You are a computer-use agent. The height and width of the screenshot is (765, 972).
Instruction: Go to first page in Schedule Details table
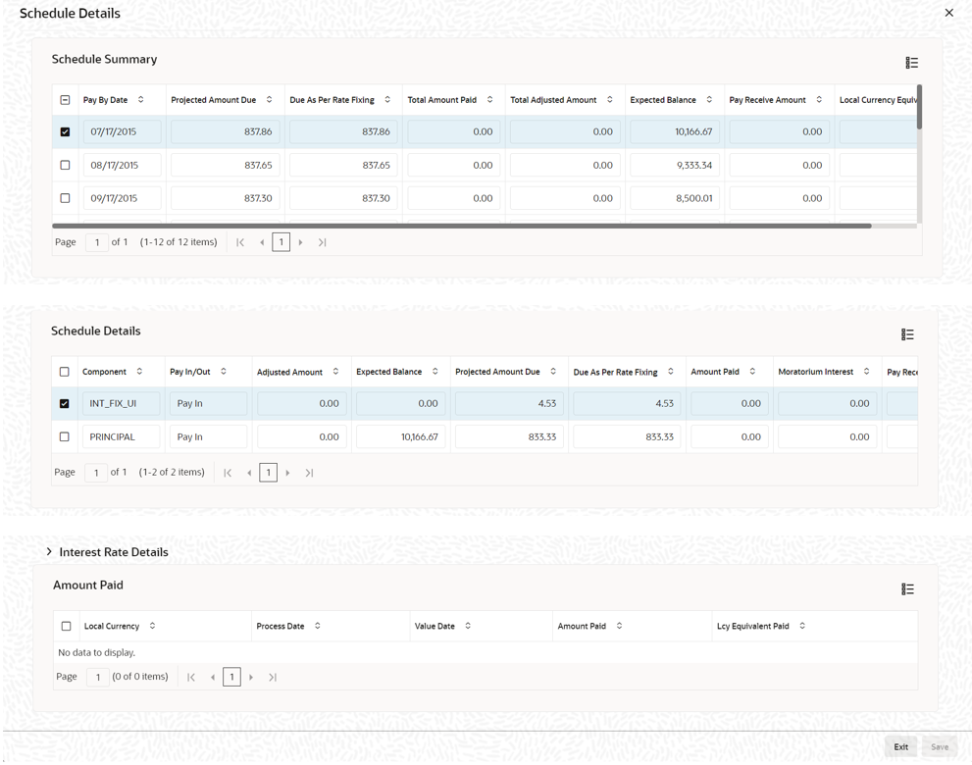pos(228,473)
